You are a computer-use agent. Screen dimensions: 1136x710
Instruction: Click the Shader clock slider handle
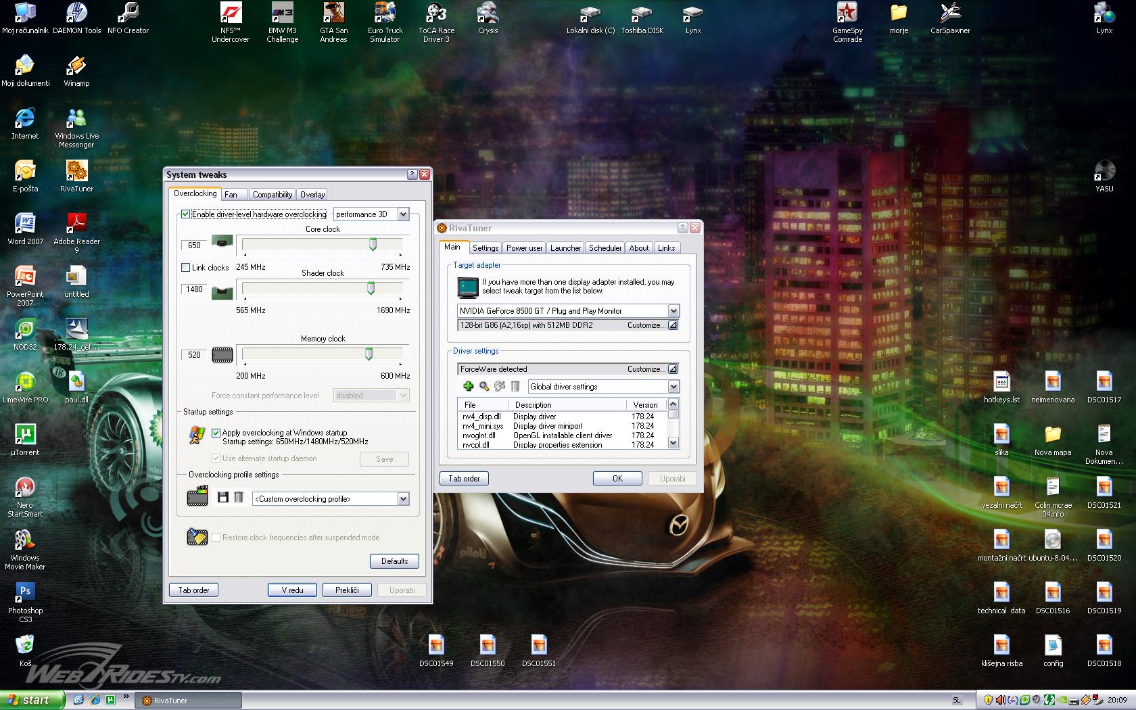click(371, 288)
